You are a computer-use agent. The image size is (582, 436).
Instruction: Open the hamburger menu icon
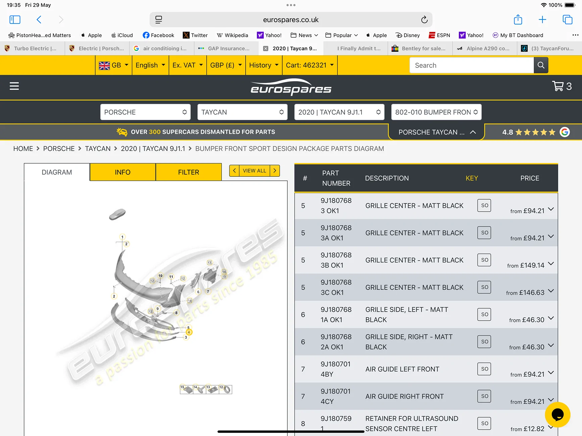point(14,86)
